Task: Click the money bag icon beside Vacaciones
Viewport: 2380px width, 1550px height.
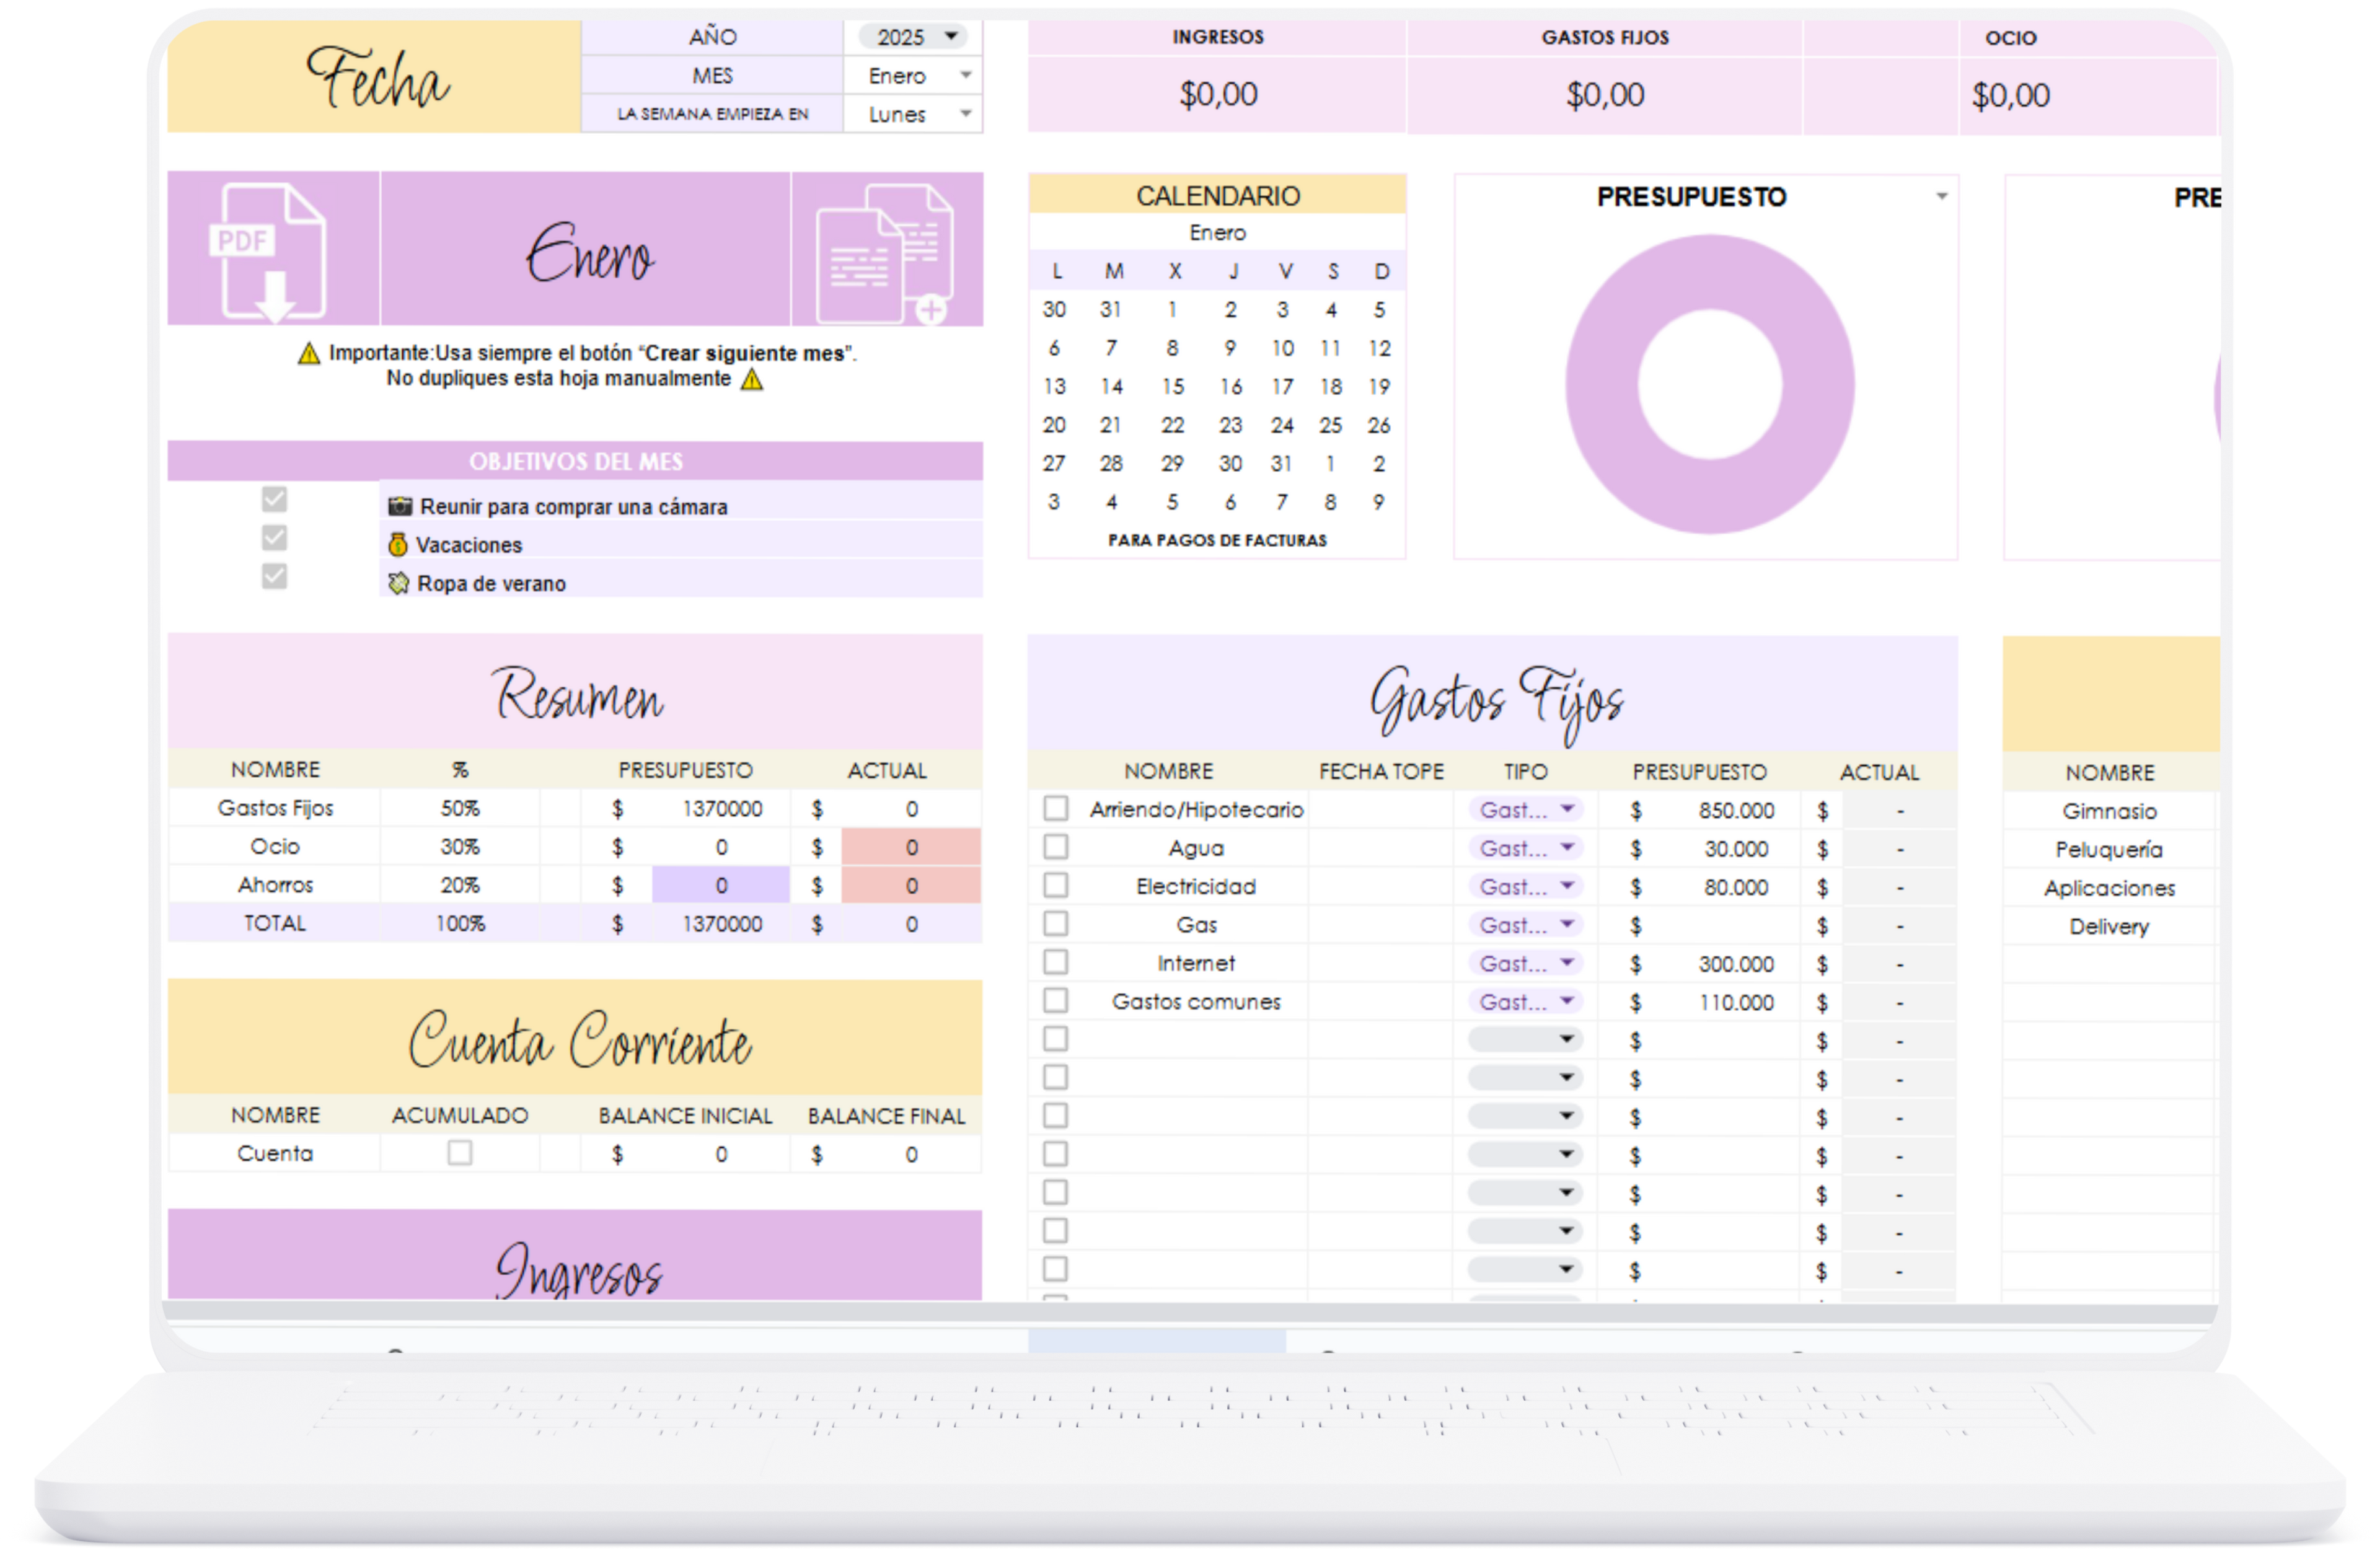Action: pos(398,545)
